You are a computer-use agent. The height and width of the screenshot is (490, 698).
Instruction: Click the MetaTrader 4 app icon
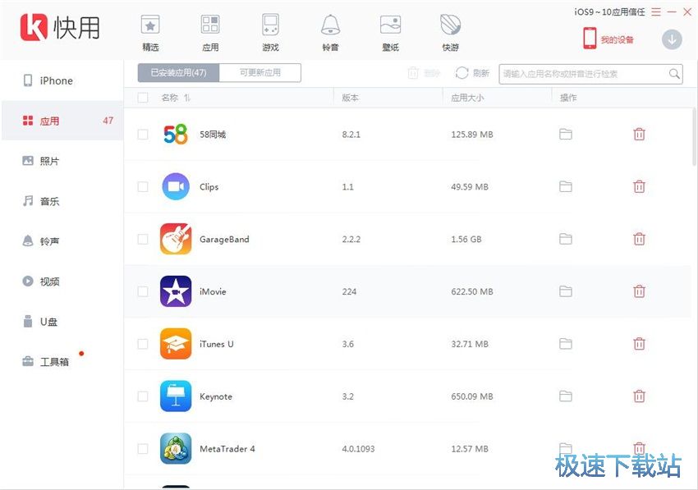pos(176,449)
